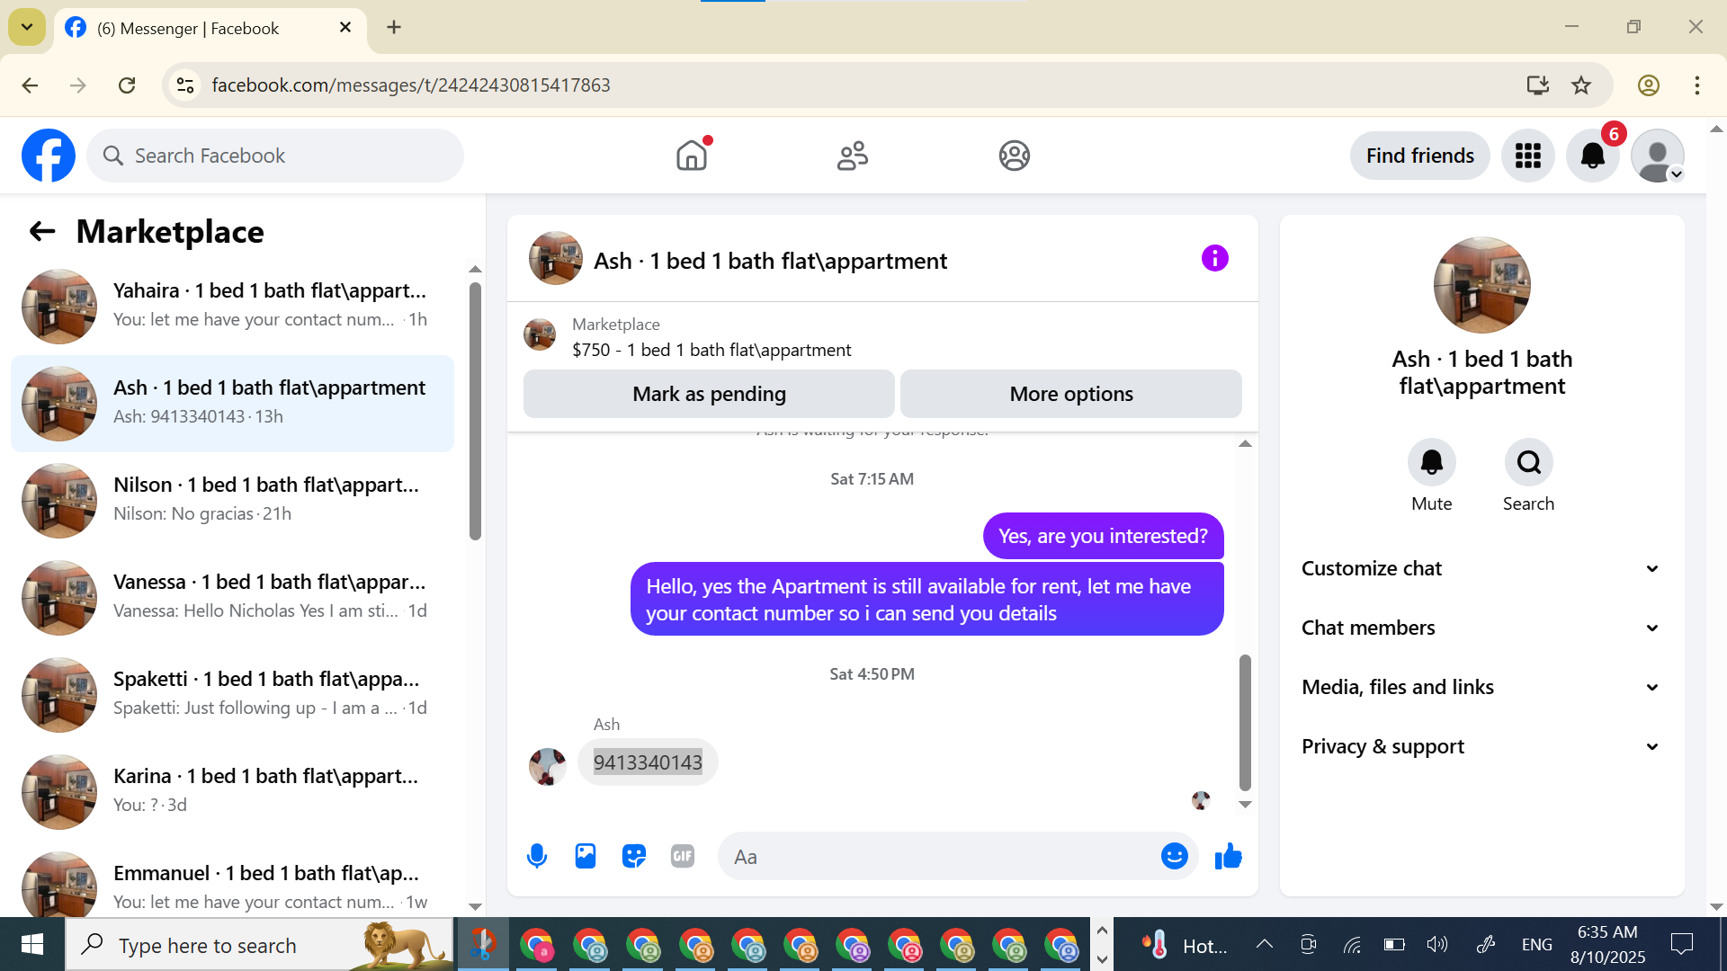Expand Chat members section
1727x971 pixels.
[1481, 628]
